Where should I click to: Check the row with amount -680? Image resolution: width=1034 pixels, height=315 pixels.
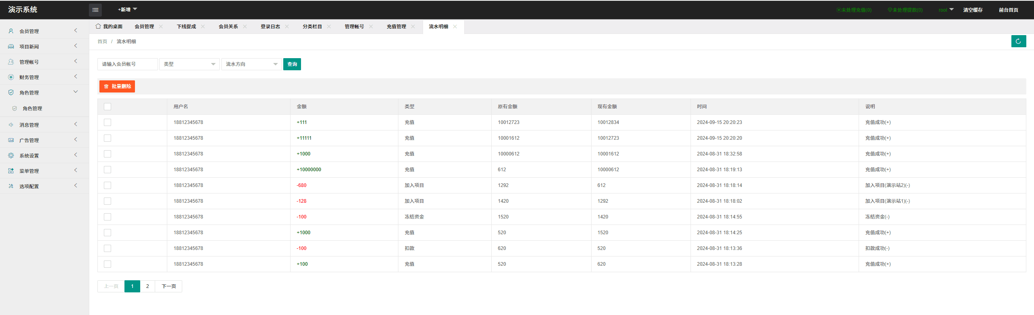107,185
